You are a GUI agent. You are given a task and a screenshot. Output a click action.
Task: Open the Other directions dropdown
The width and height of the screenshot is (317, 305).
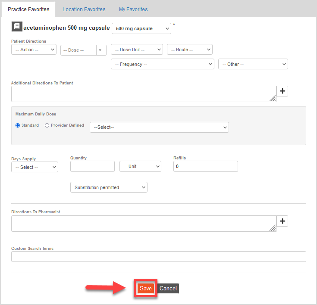pos(253,64)
